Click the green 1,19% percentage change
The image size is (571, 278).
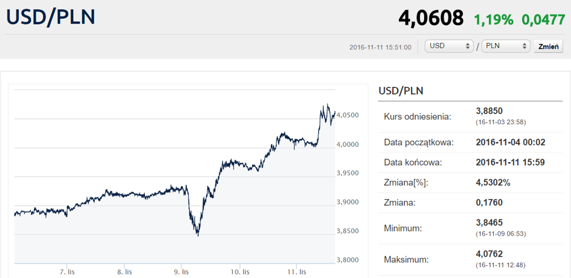493,19
